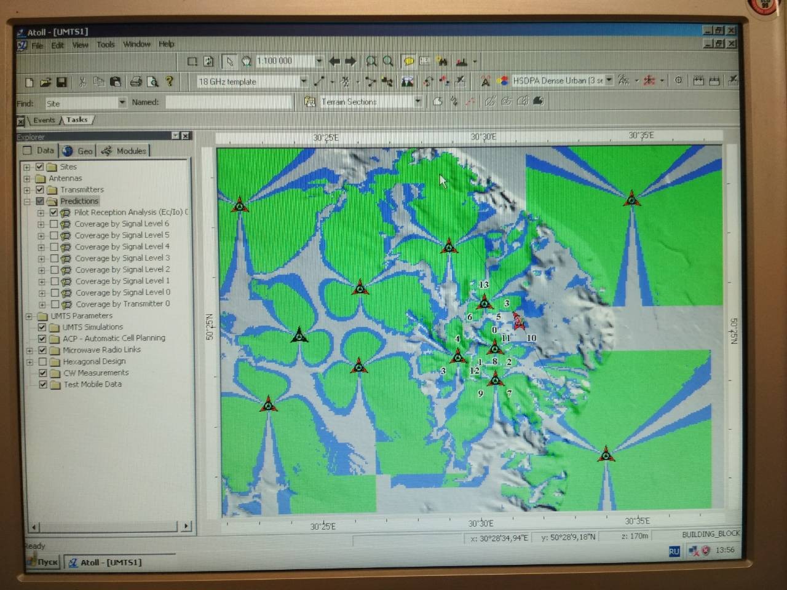787x590 pixels.
Task: Click the terrain sections icon left of dropdown
Action: coord(310,102)
